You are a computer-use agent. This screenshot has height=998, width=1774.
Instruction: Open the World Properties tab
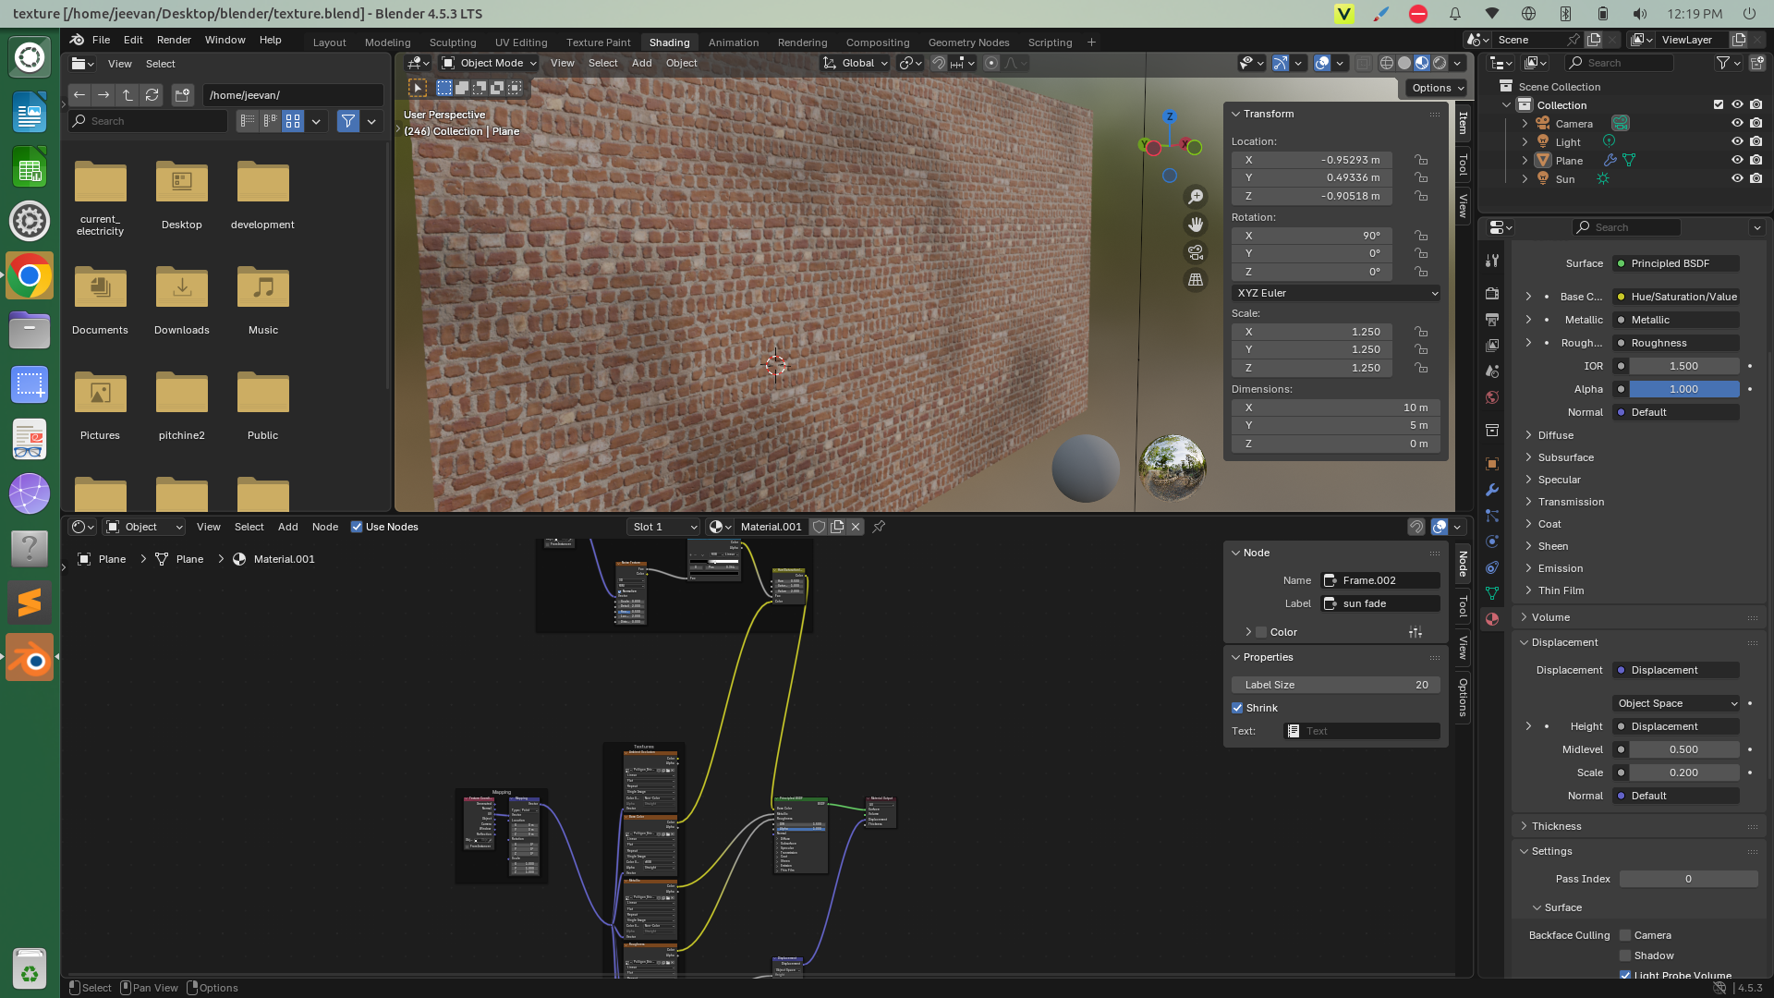[x=1492, y=397]
